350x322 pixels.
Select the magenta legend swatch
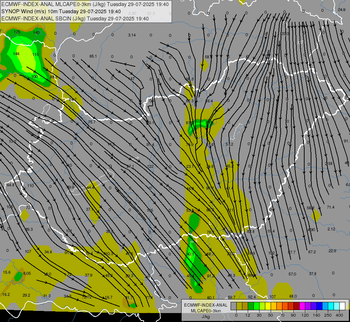[x=302, y=306]
